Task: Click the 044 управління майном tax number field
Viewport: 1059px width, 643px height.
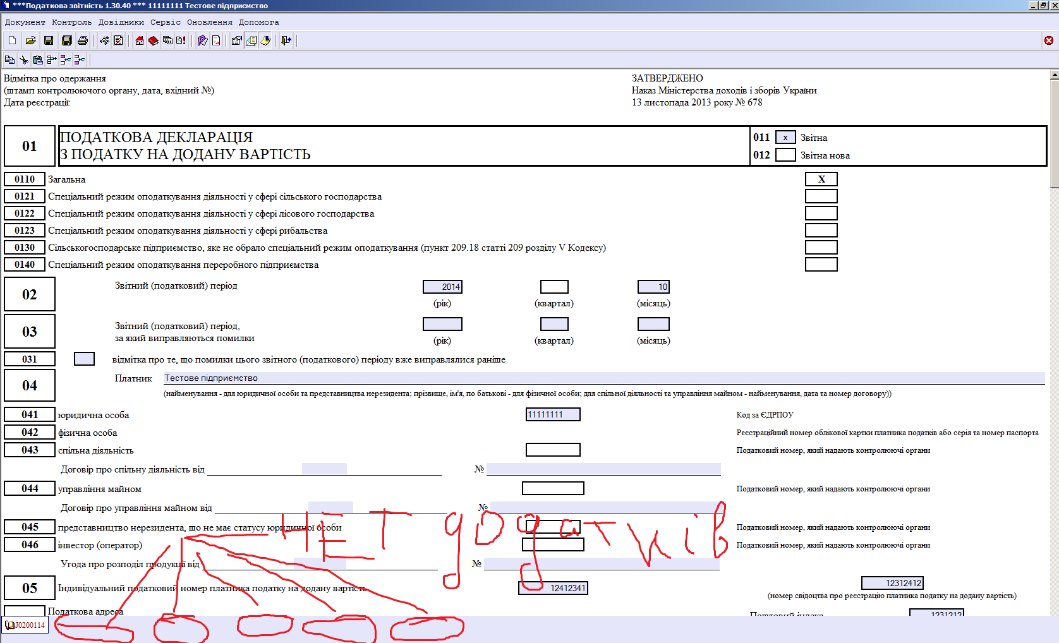Action: coord(553,488)
